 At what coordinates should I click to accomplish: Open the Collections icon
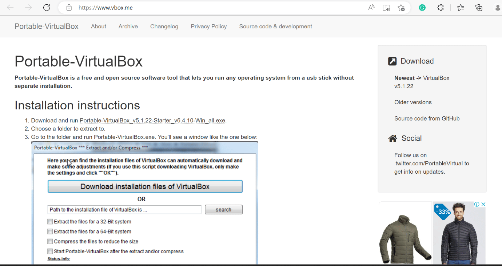coord(479,8)
